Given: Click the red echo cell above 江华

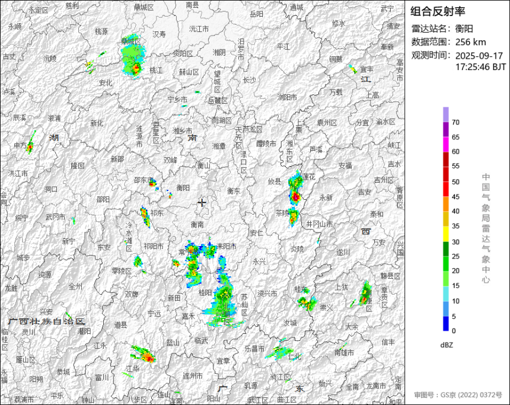Looking at the screenshot, I should click(149, 359).
